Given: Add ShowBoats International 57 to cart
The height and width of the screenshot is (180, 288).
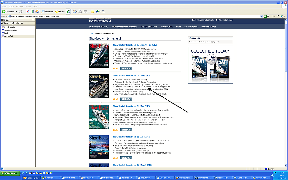Looking at the screenshot, I should [x=126, y=158].
